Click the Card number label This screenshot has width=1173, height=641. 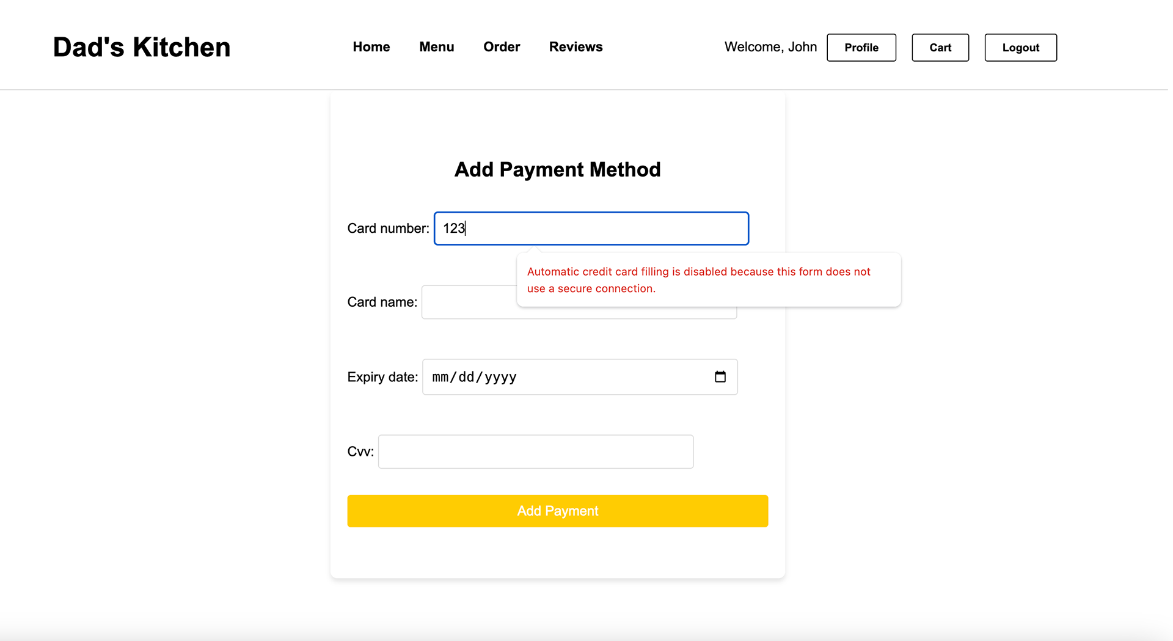tap(389, 229)
